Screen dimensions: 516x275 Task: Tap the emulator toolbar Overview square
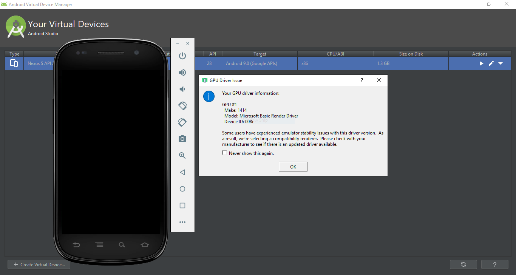[182, 205]
